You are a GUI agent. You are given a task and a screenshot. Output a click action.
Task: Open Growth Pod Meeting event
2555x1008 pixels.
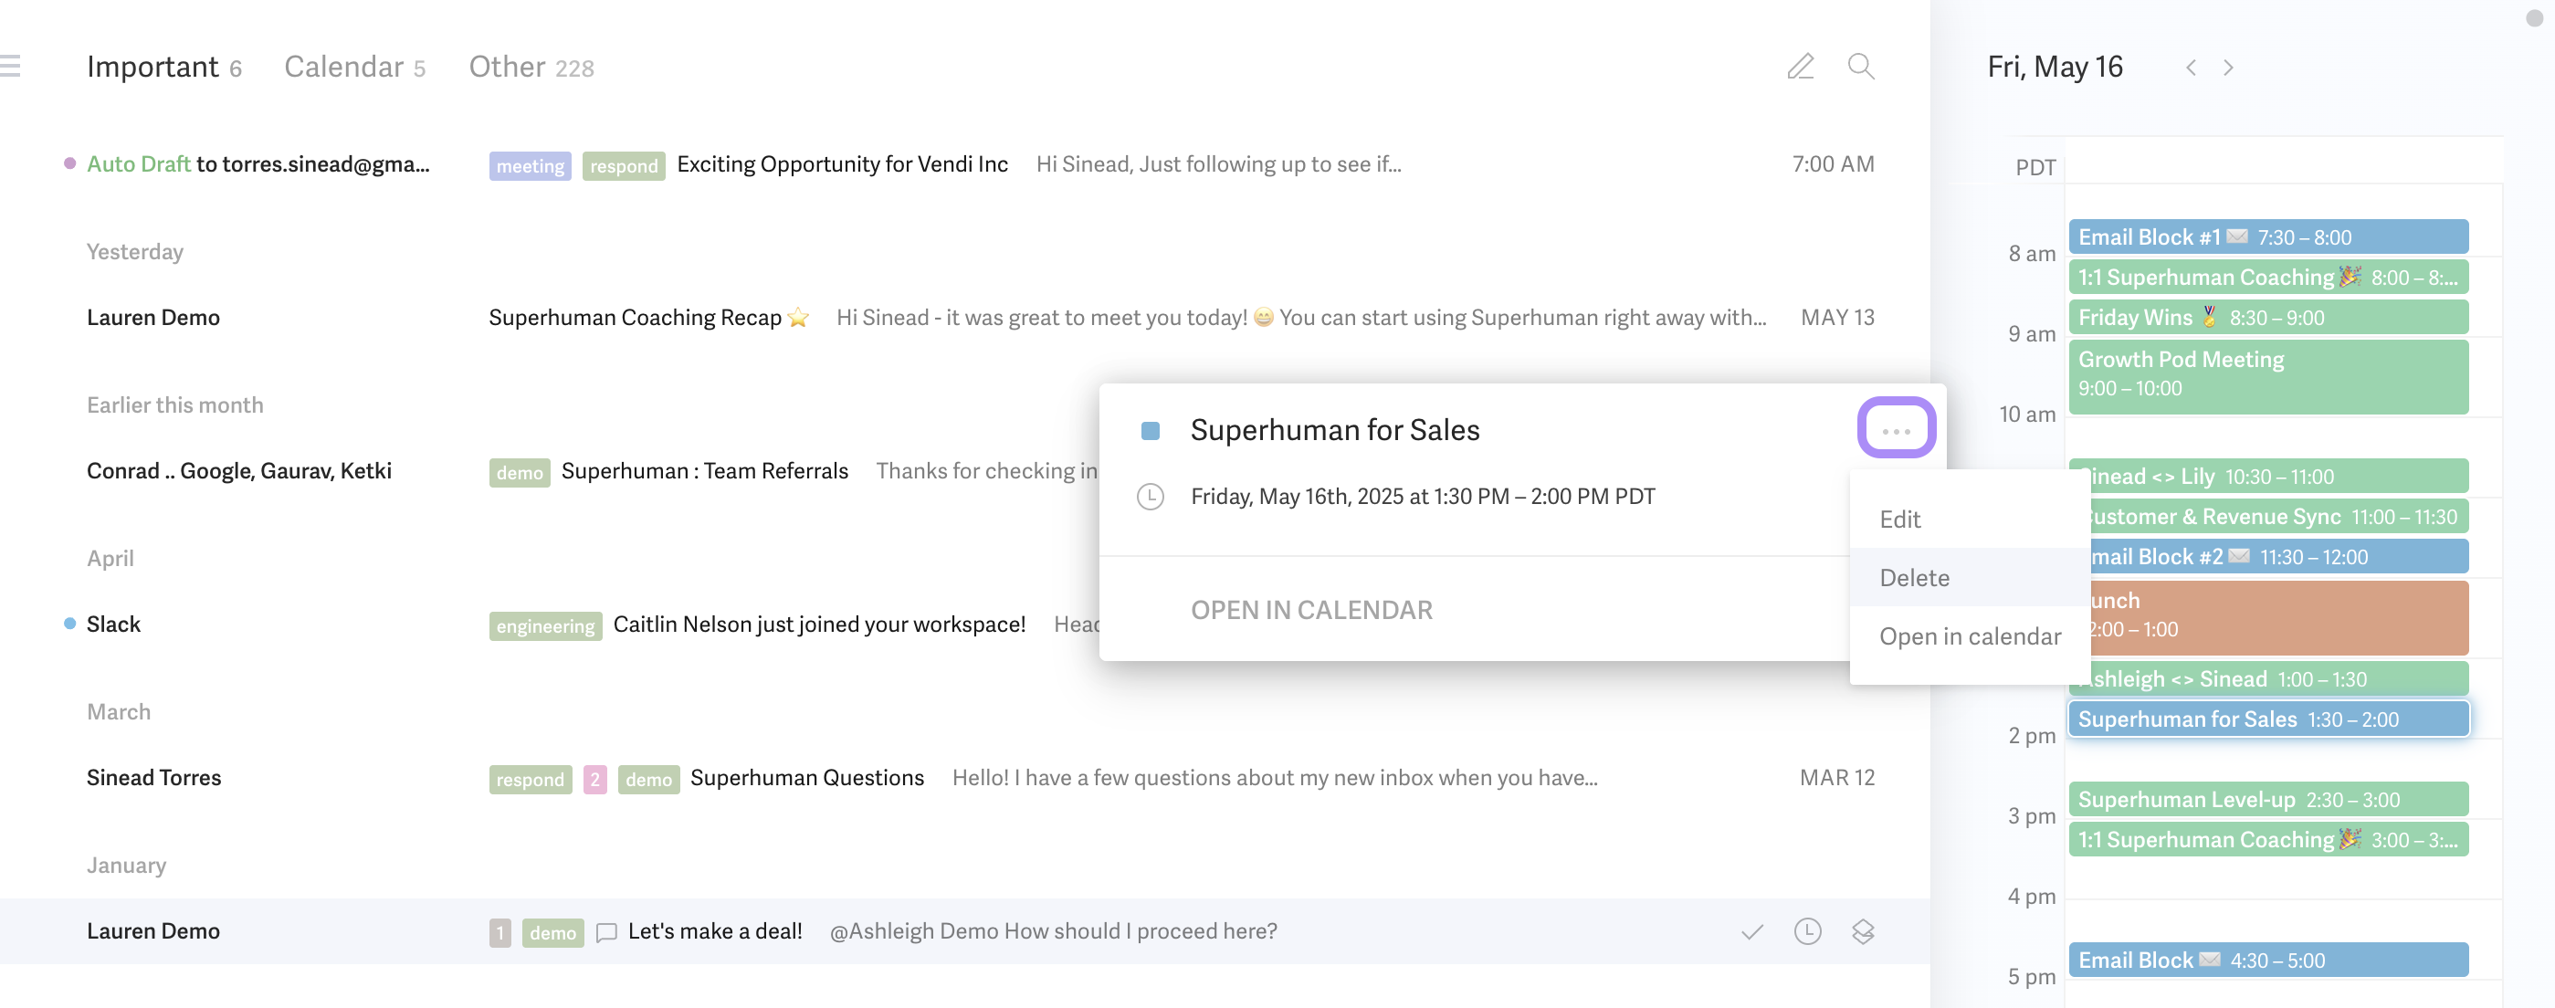click(x=2268, y=376)
